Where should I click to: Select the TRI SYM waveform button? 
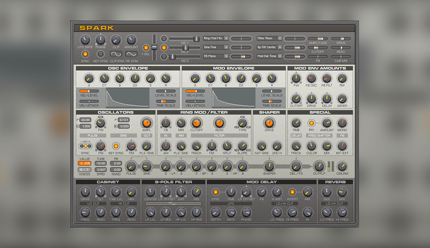[x=131, y=54]
